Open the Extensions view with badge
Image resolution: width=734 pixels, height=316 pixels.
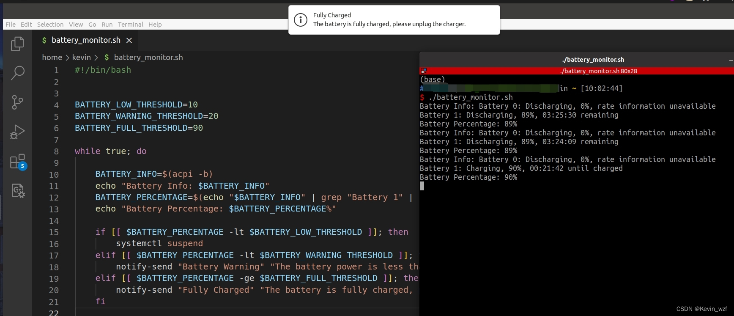pos(18,162)
